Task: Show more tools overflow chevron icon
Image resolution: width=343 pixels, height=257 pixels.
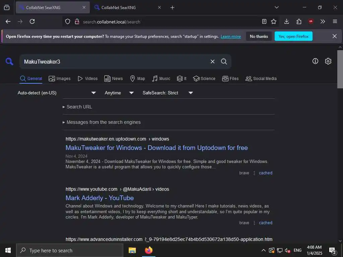Action: tap(323, 21)
